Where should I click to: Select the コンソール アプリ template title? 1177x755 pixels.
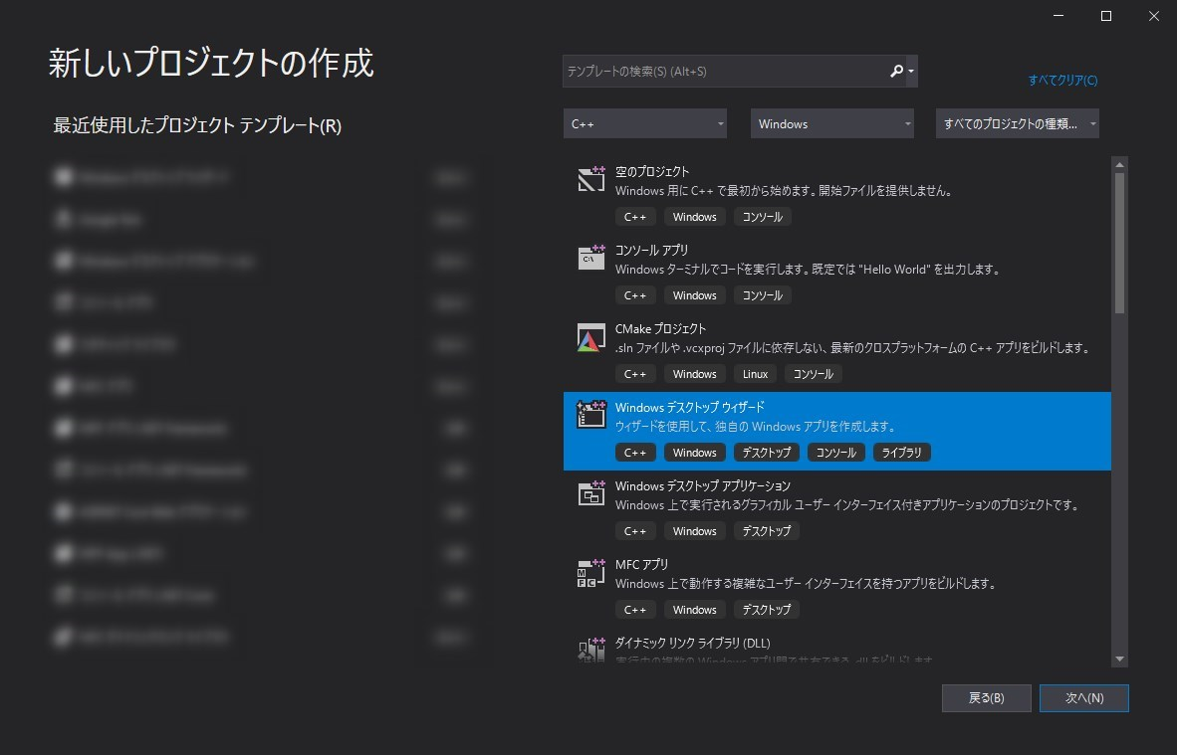tap(651, 251)
